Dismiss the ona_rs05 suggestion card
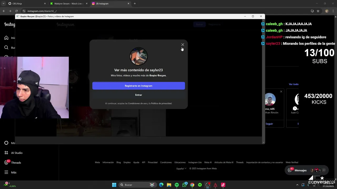The image size is (337, 189). (281, 92)
